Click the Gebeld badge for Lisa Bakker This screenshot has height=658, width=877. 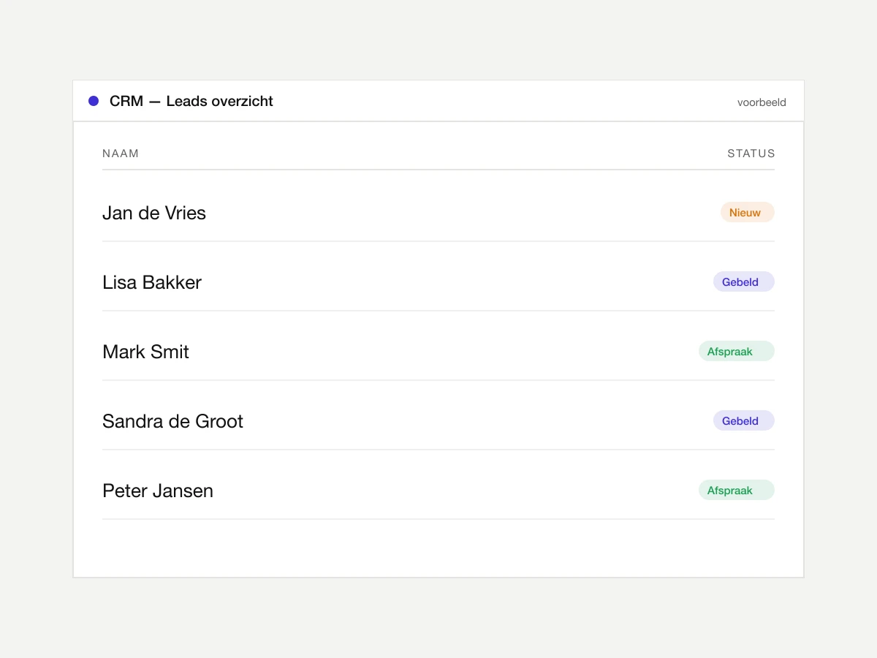click(x=744, y=282)
